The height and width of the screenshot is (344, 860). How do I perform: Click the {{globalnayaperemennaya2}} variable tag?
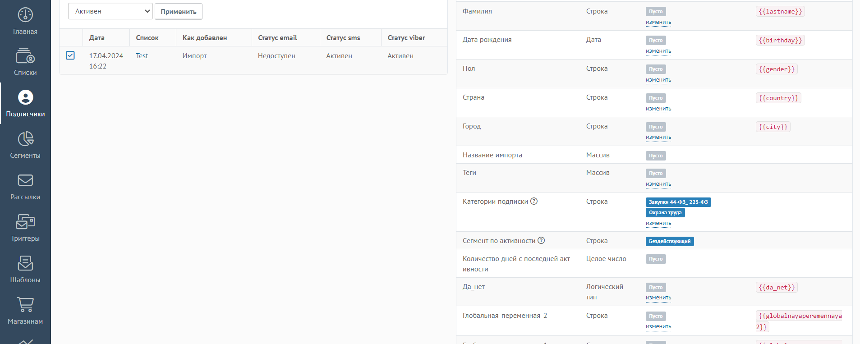799,321
